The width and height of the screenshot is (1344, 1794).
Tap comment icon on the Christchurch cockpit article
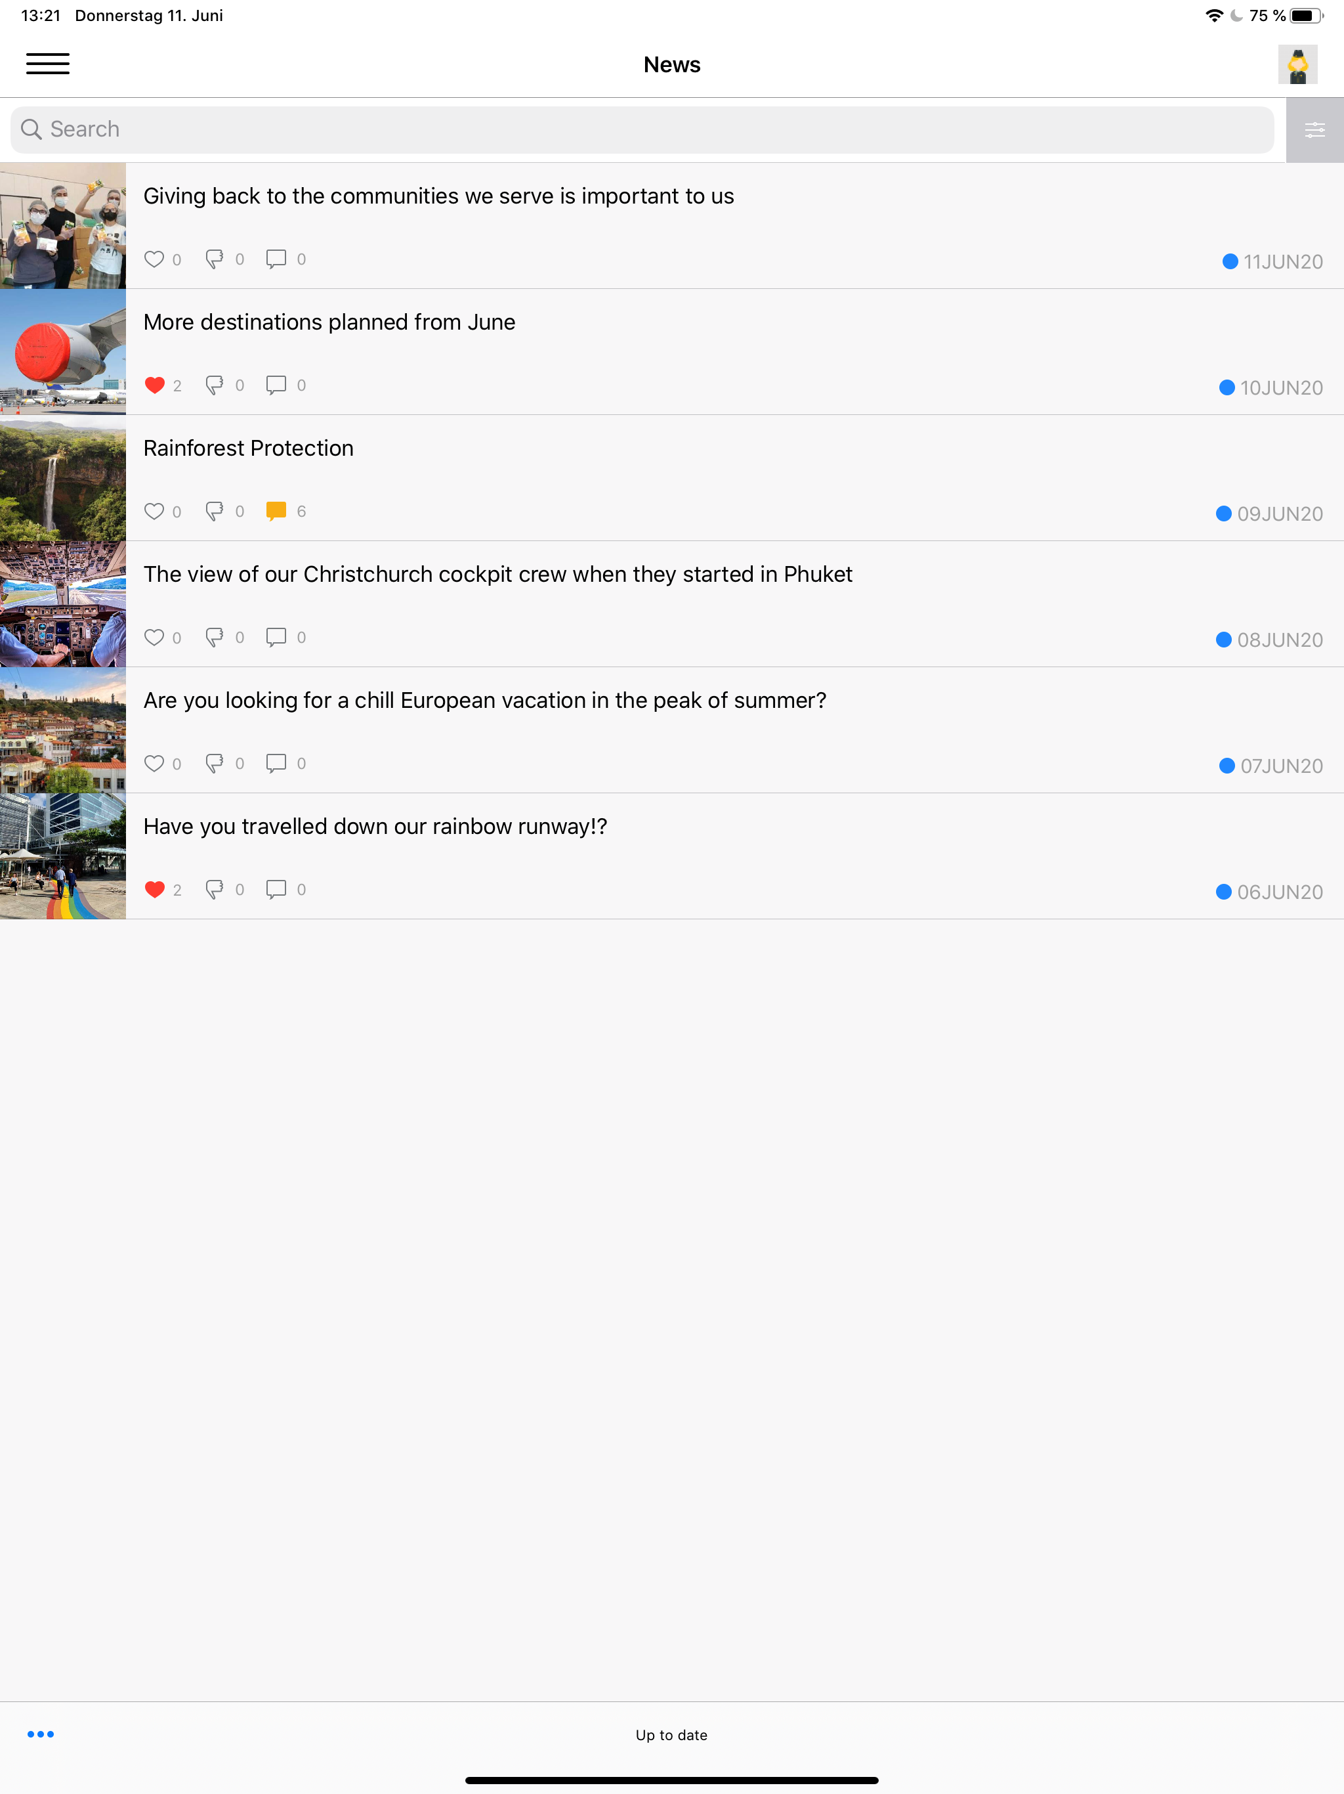point(276,637)
